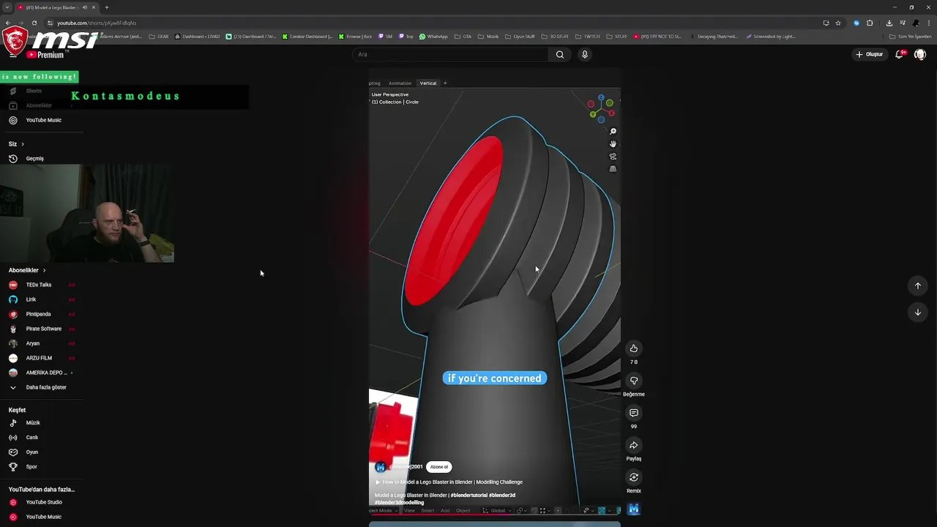This screenshot has height=527, width=937.
Task: Open a new Chrome tab
Action: click(x=106, y=7)
